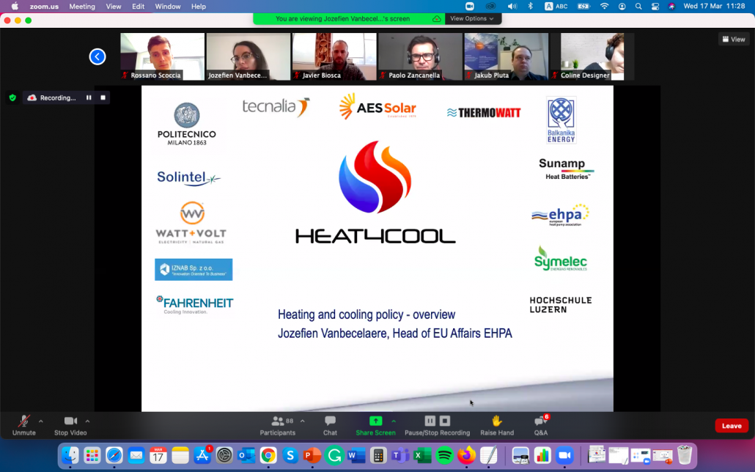
Task: Change the gallery layout with View button
Action: tap(733, 40)
